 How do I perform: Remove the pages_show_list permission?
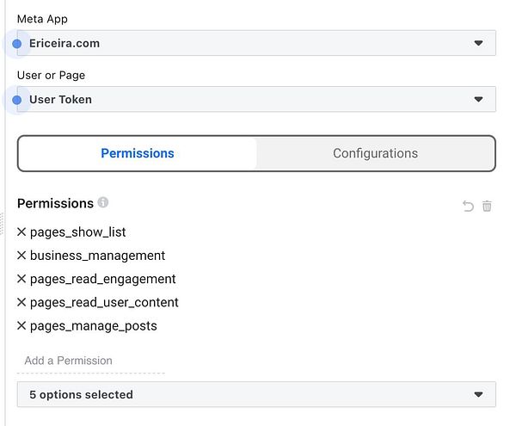coord(21,232)
